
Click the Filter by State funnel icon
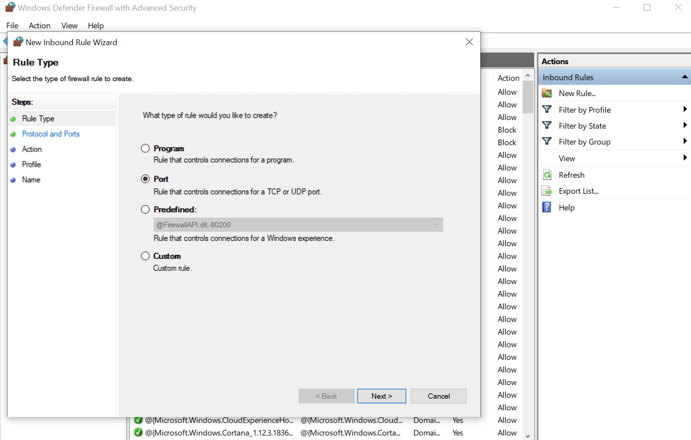point(547,126)
